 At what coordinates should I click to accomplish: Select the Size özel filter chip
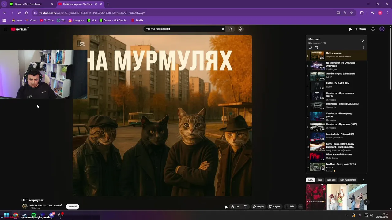(331, 180)
